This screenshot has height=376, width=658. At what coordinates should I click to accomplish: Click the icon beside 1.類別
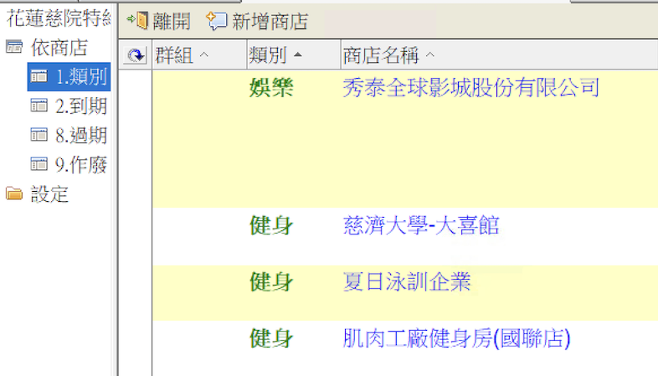coord(39,76)
